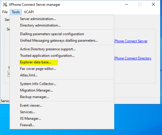Follow the XPhone Connect Directory link
The width and height of the screenshot is (162, 135).
(x=133, y=58)
